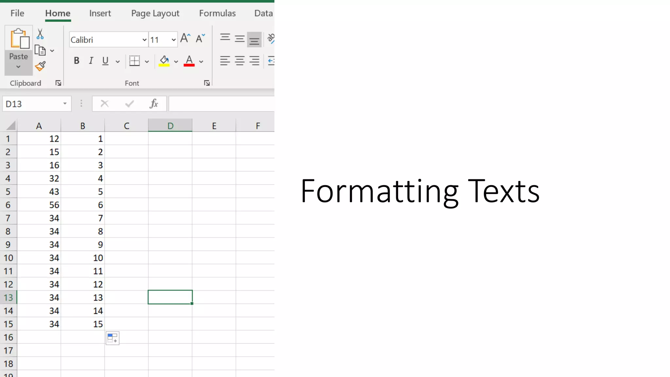Switch to the Insert tab
Viewport: 670px width, 377px height.
(x=100, y=13)
